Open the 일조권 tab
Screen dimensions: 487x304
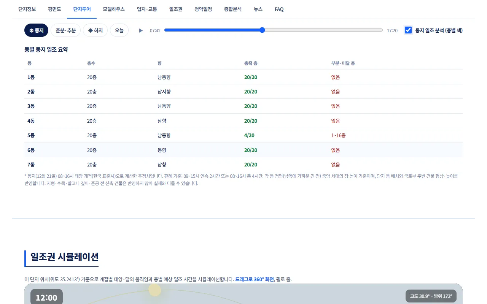(x=176, y=9)
